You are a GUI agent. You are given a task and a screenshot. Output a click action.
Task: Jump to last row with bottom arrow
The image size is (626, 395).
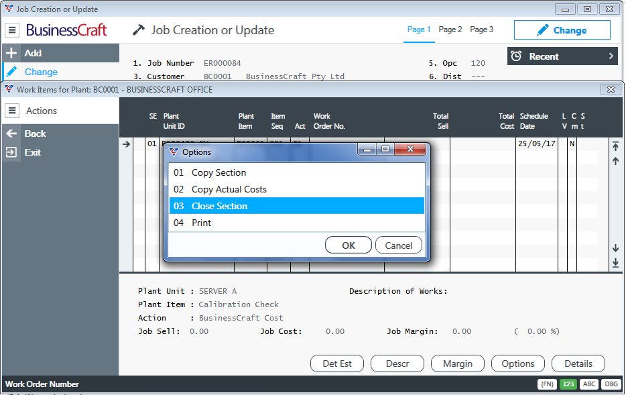coord(615,263)
